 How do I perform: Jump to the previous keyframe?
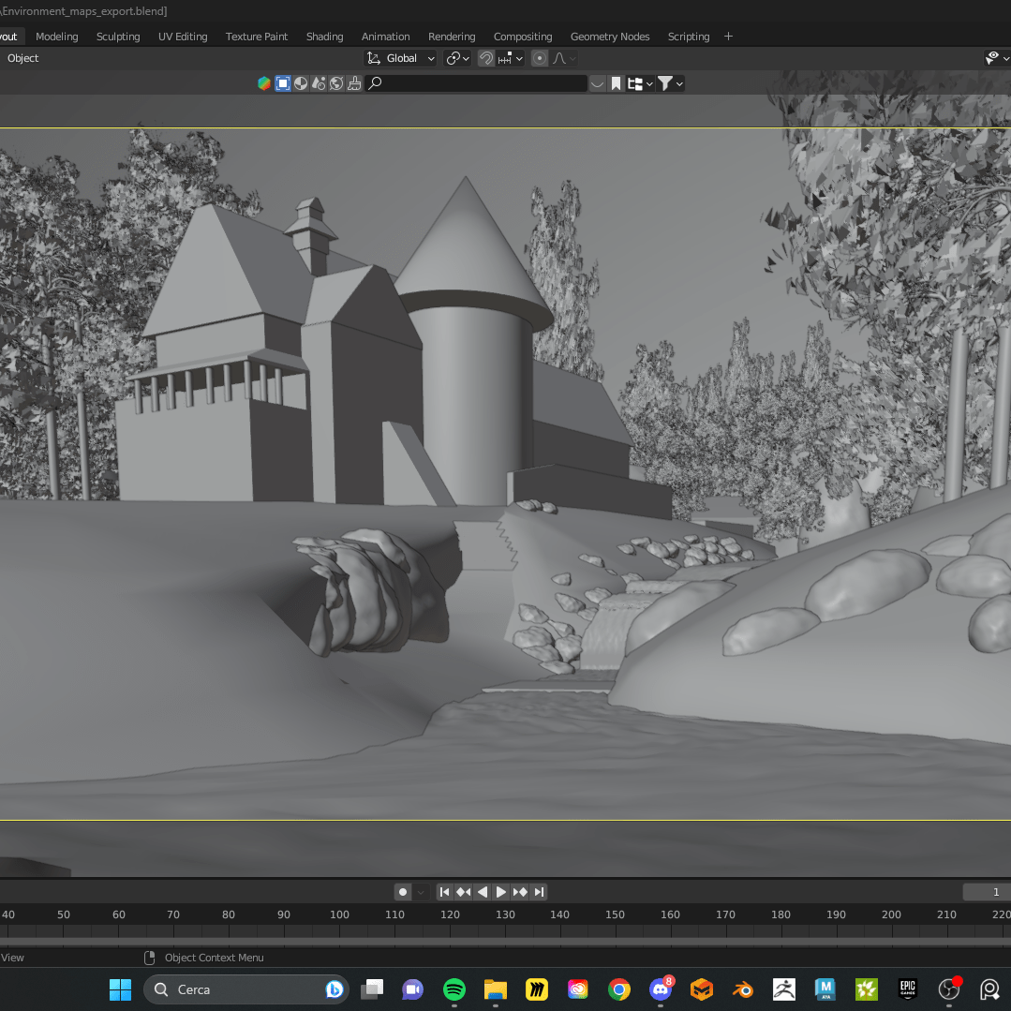click(464, 892)
